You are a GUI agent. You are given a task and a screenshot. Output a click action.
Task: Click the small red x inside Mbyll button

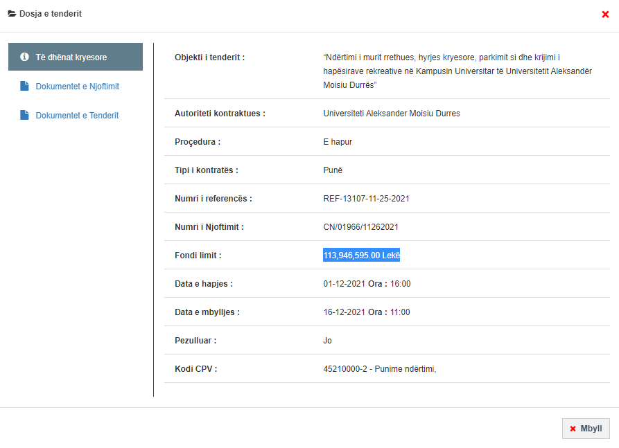573,429
